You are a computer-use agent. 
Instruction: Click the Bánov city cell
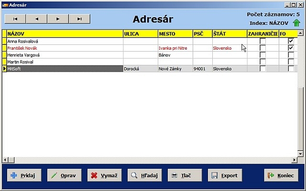[x=175, y=55]
